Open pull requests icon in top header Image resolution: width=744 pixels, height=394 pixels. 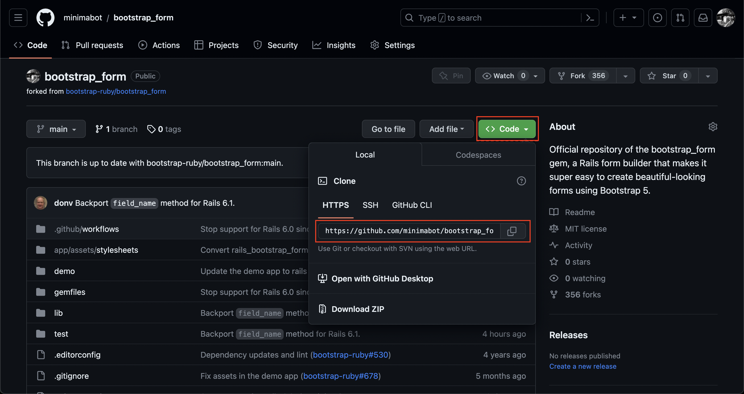click(x=680, y=18)
